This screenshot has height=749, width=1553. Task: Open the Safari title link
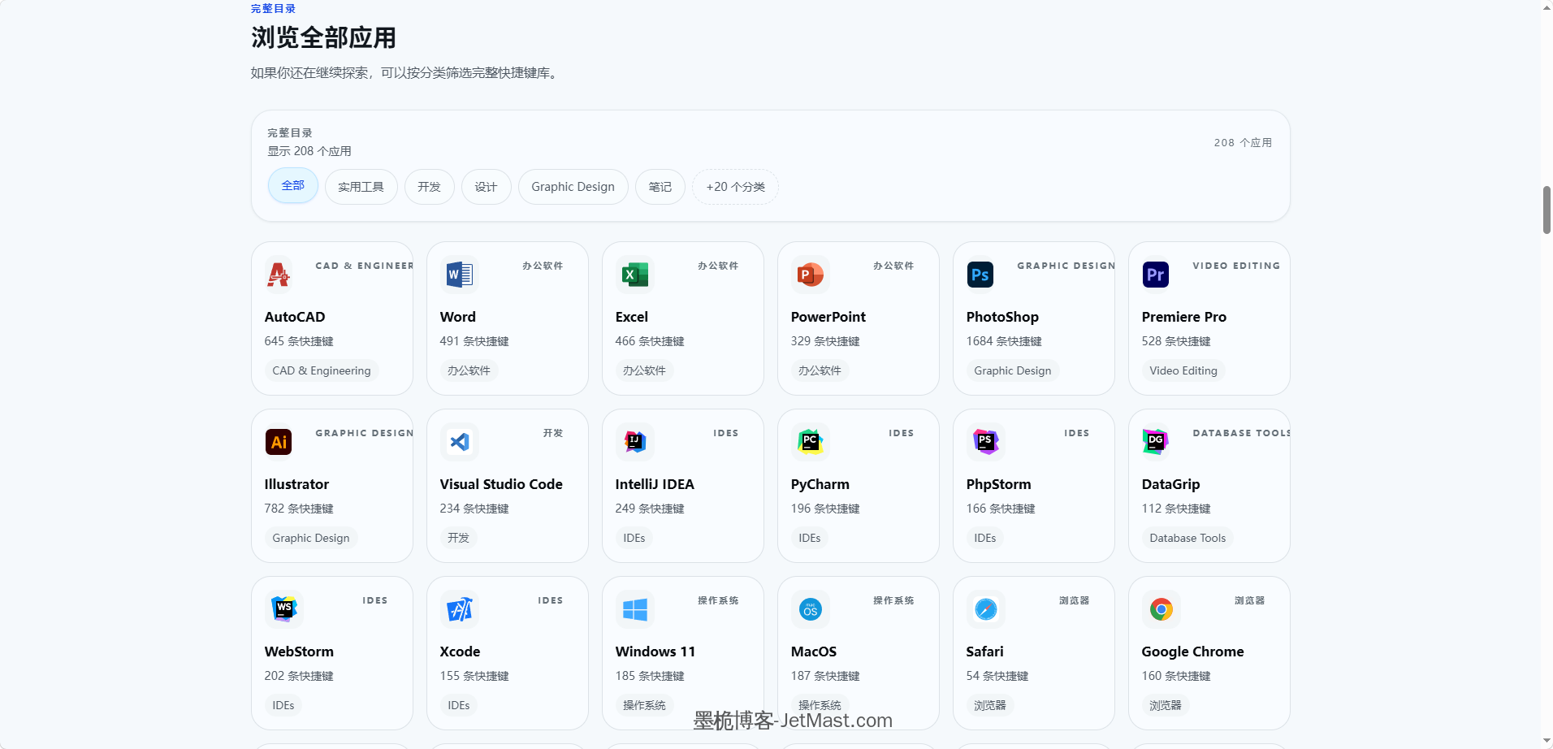pos(984,652)
